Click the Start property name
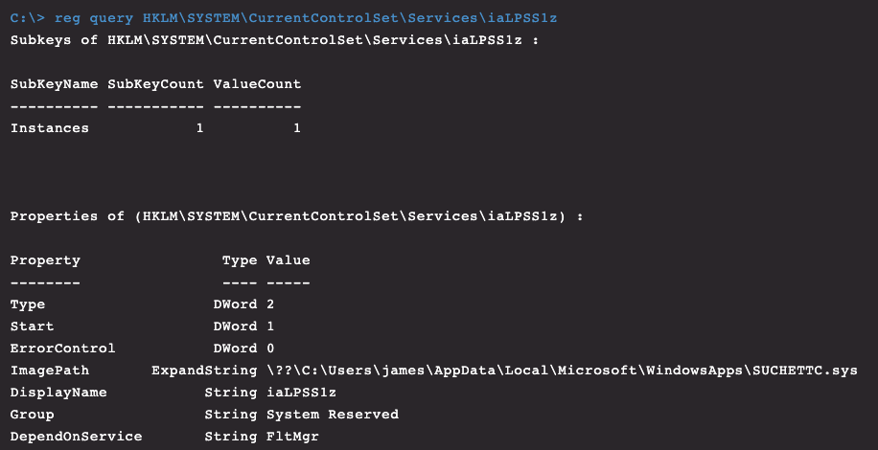Image resolution: width=878 pixels, height=450 pixels. click(32, 326)
